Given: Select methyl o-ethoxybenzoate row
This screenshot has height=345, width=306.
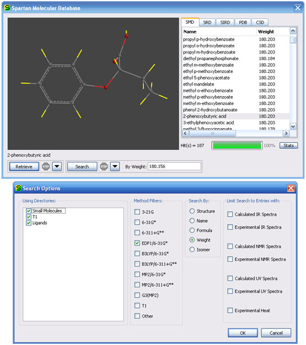Looking at the screenshot, I should click(236, 91).
